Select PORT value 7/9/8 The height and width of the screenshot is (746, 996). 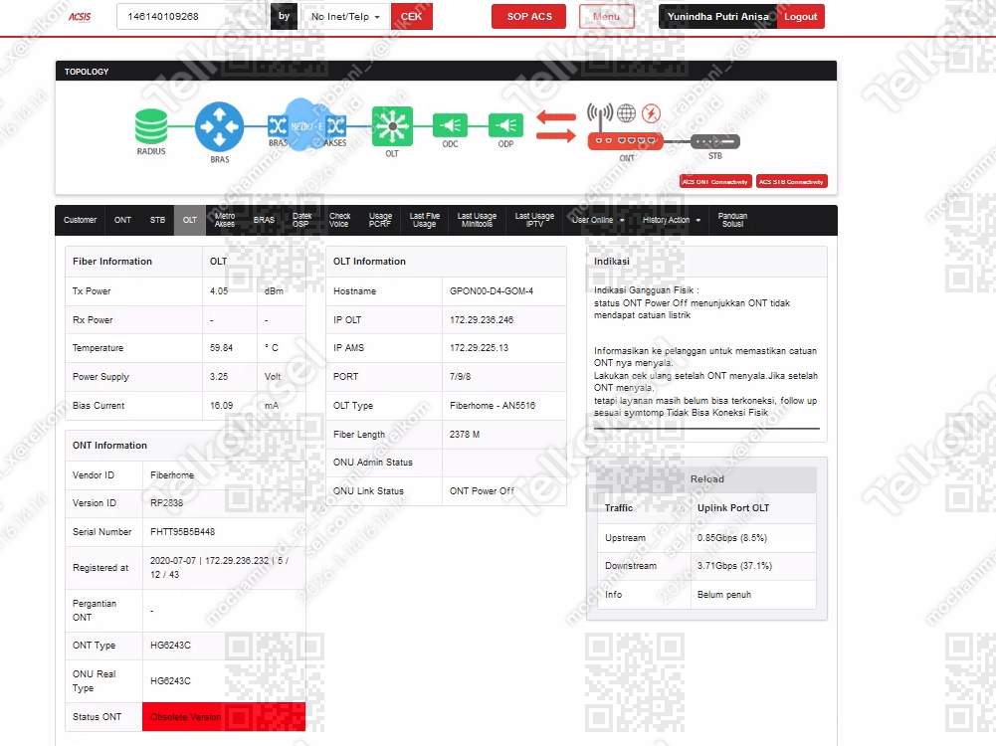tap(460, 377)
